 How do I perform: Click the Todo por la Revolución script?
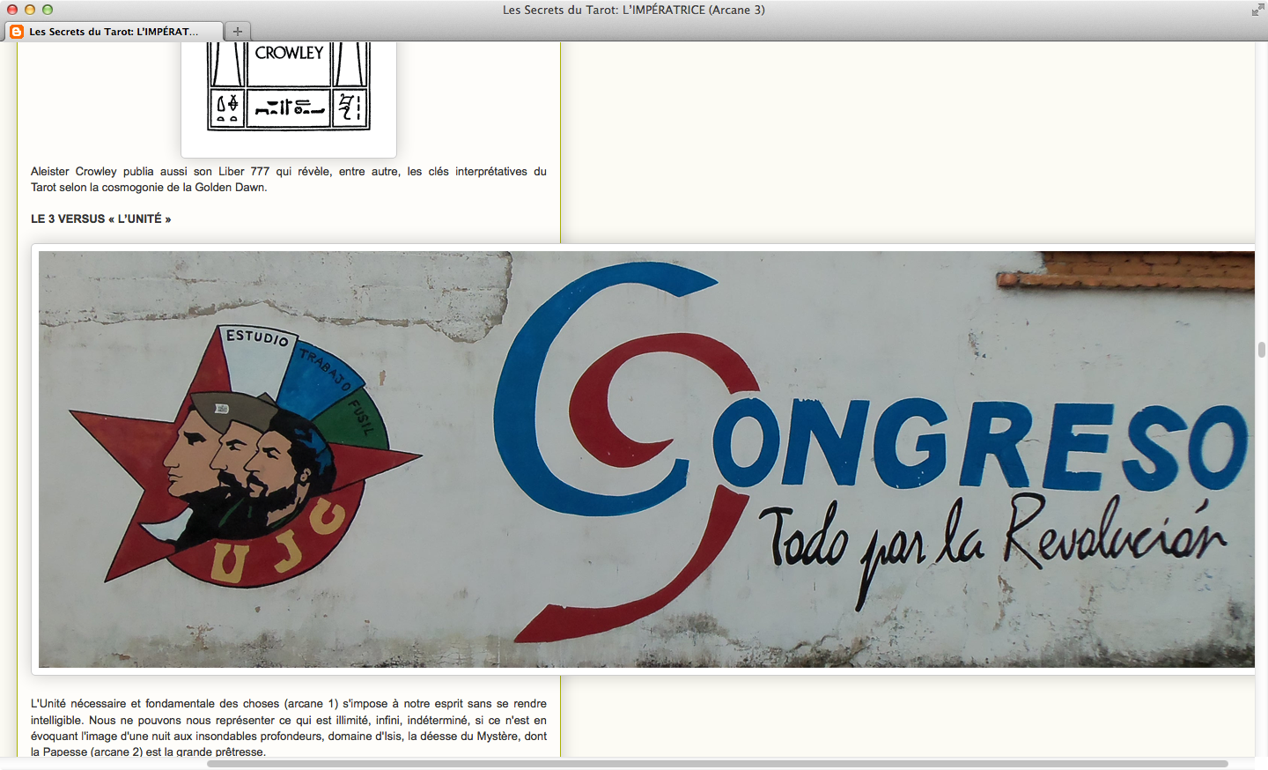coord(995,537)
